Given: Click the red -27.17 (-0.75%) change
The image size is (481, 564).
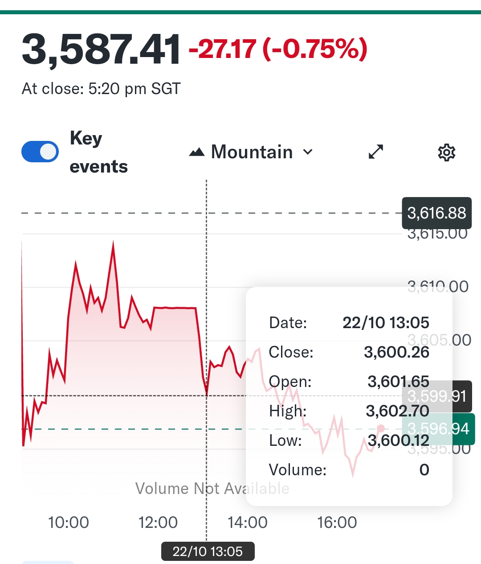Looking at the screenshot, I should [278, 49].
